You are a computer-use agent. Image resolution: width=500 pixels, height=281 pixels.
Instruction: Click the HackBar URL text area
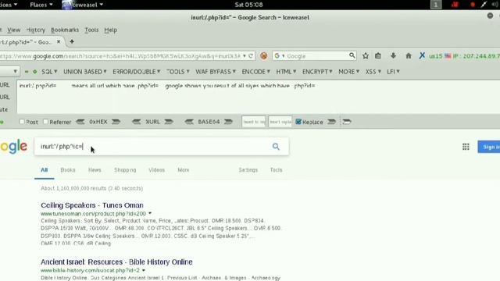point(258,97)
